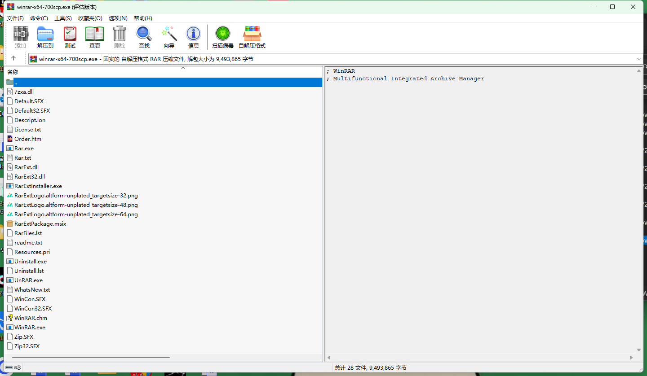The height and width of the screenshot is (376, 647).
Task: Select WinCon32.SFX file
Action: [33, 308]
